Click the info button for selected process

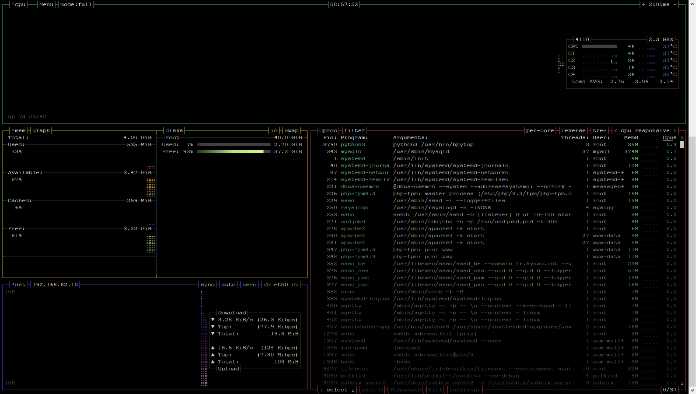tap(372, 390)
